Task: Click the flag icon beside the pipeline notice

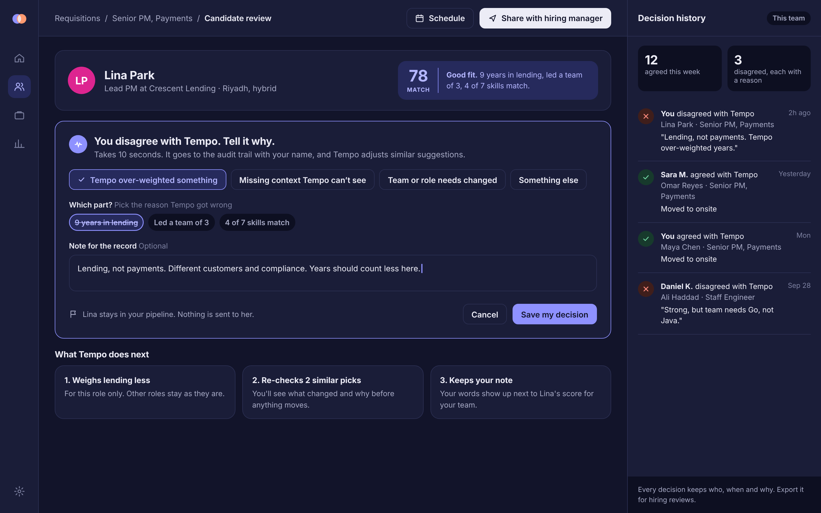Action: click(73, 314)
